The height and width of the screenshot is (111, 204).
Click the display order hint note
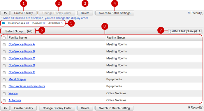tap(44, 18)
